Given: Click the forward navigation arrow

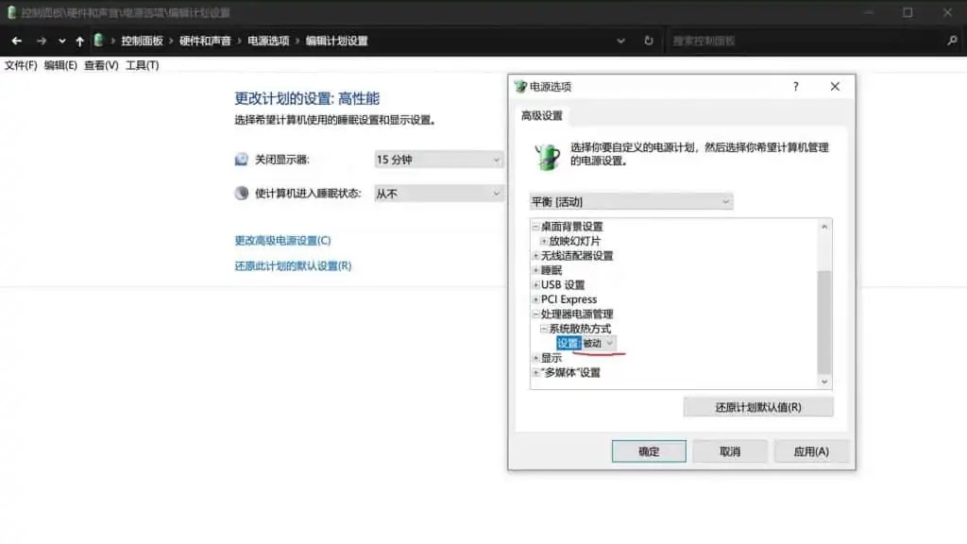Looking at the screenshot, I should (x=40, y=41).
